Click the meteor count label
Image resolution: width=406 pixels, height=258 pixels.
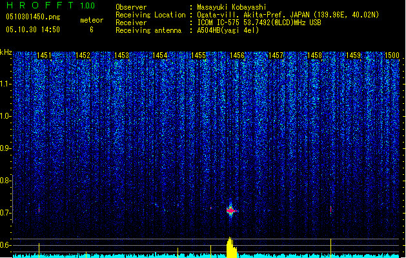(92, 20)
